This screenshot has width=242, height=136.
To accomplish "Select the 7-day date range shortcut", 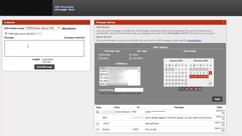I will coord(191,89).
